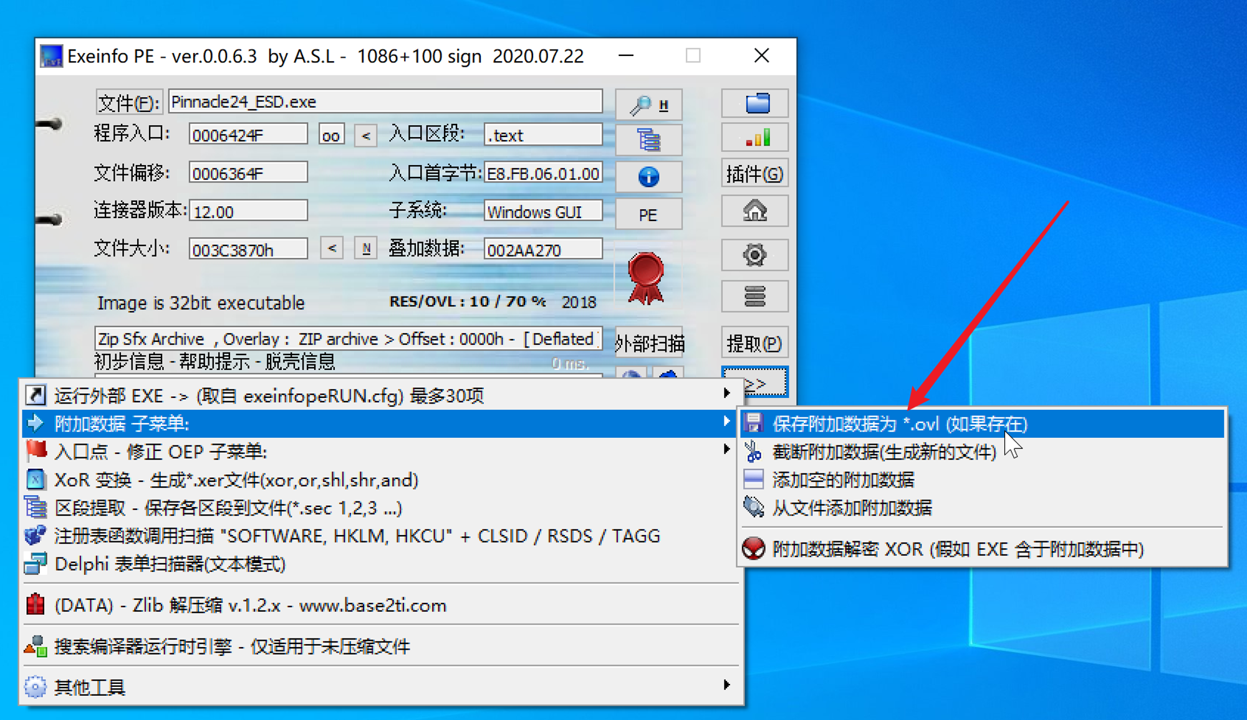Click the compiler runtime search icon
The image size is (1247, 720).
36,646
